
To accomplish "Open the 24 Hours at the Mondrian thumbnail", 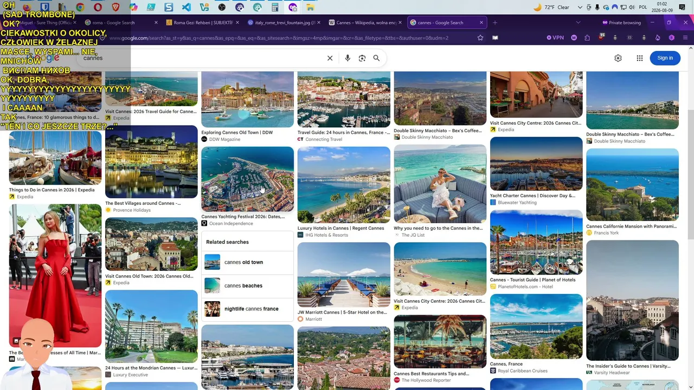I will pyautogui.click(x=151, y=326).
